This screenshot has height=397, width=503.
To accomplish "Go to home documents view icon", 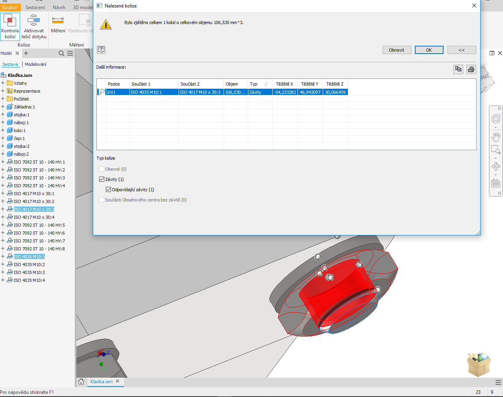I will (x=81, y=382).
